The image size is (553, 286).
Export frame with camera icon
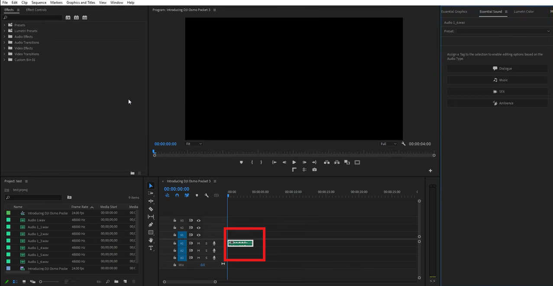tap(314, 170)
